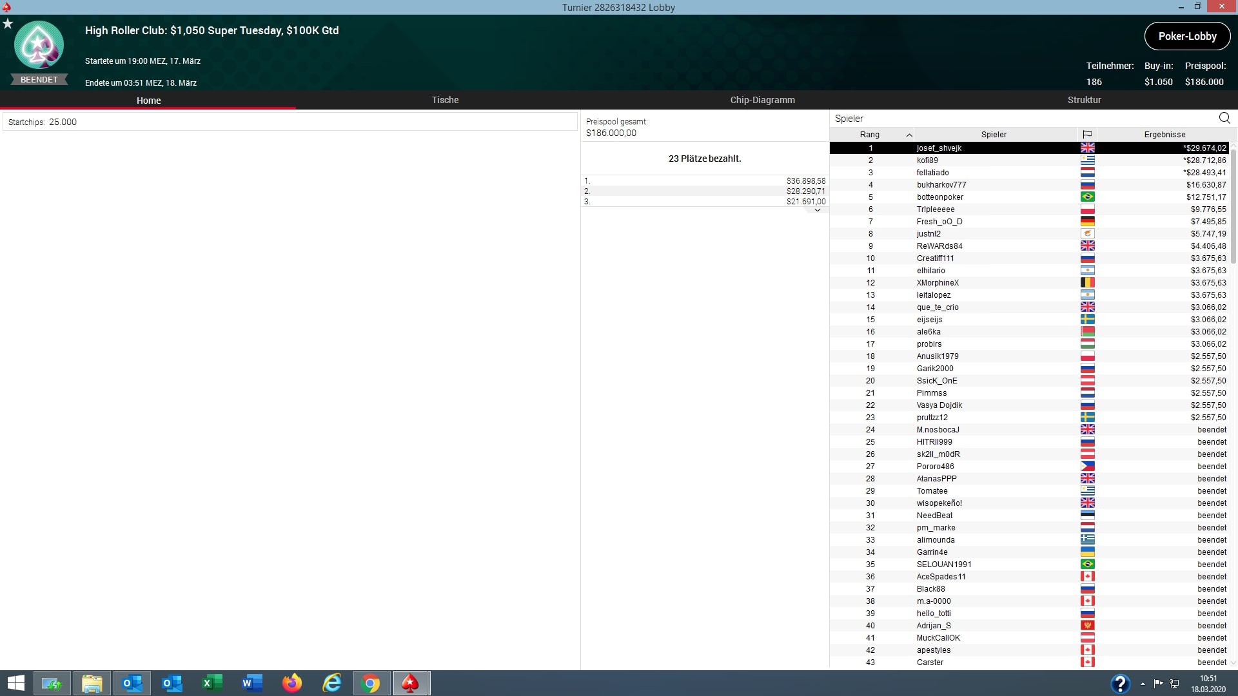Click the PokerStars spade tournament logo

click(39, 46)
